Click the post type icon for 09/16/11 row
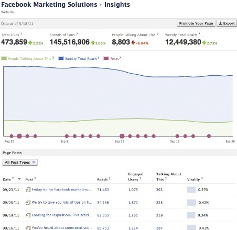The image size is (237, 230). click(28, 228)
